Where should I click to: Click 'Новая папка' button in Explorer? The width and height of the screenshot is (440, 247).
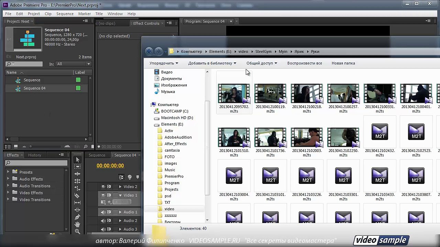tap(343, 63)
